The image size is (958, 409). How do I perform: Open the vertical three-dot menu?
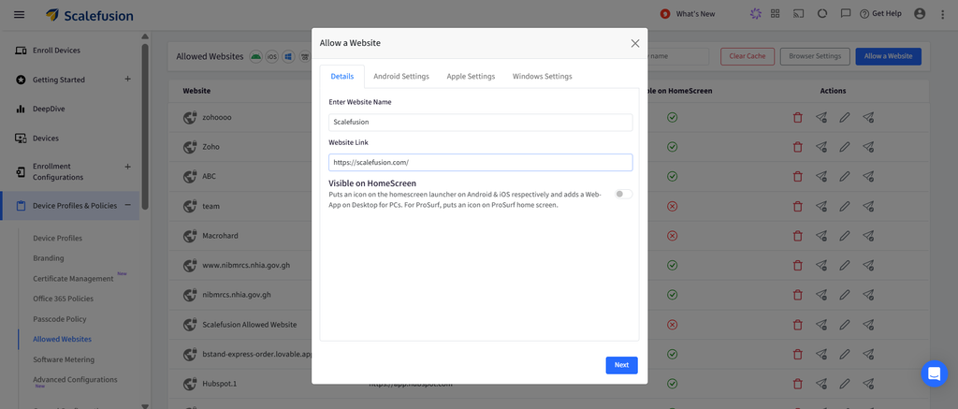coord(943,14)
